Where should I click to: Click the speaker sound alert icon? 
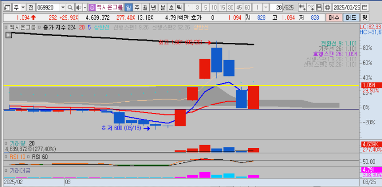[x=79, y=8]
